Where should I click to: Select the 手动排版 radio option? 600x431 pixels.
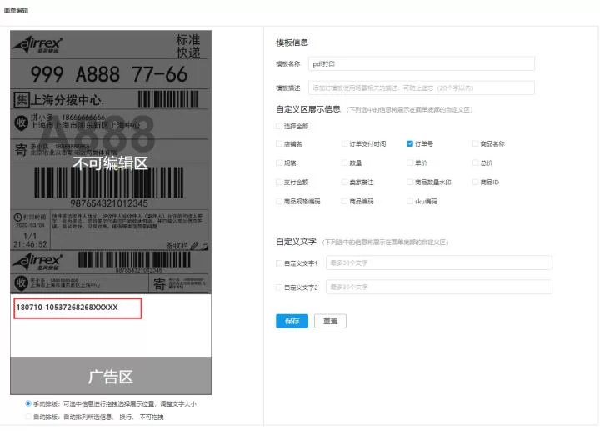click(28, 403)
